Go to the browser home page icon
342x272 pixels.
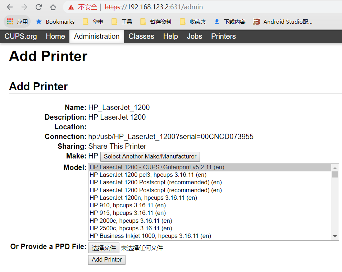tap(53, 7)
